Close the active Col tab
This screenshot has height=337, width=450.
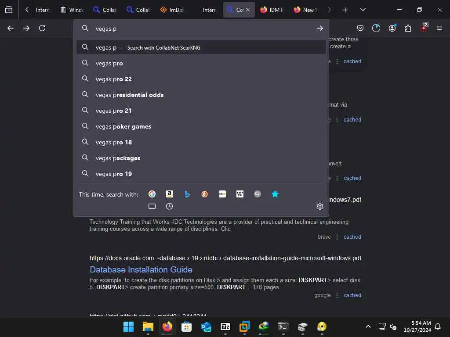pyautogui.click(x=248, y=10)
